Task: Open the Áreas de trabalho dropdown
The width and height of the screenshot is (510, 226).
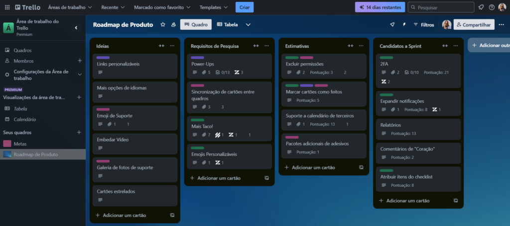Action: pos(70,7)
